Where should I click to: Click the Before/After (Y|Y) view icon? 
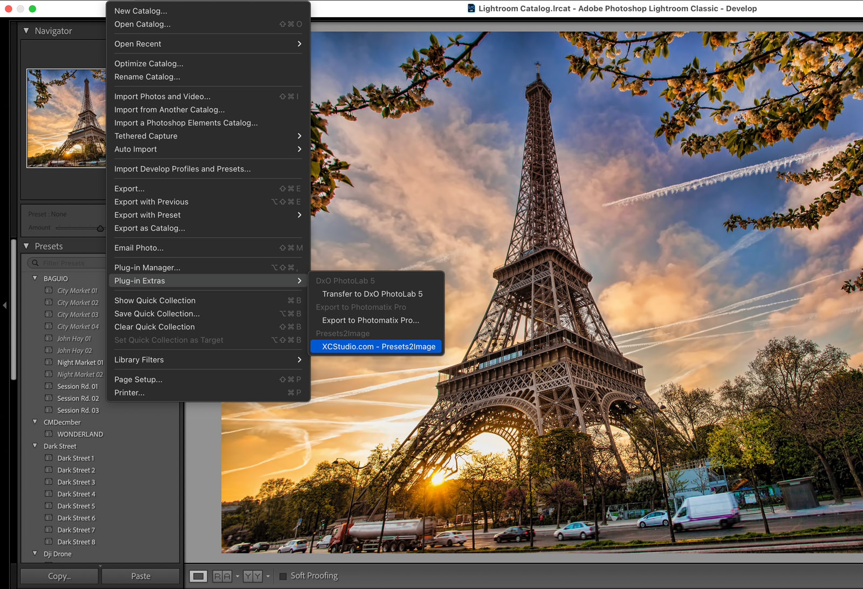(x=252, y=576)
